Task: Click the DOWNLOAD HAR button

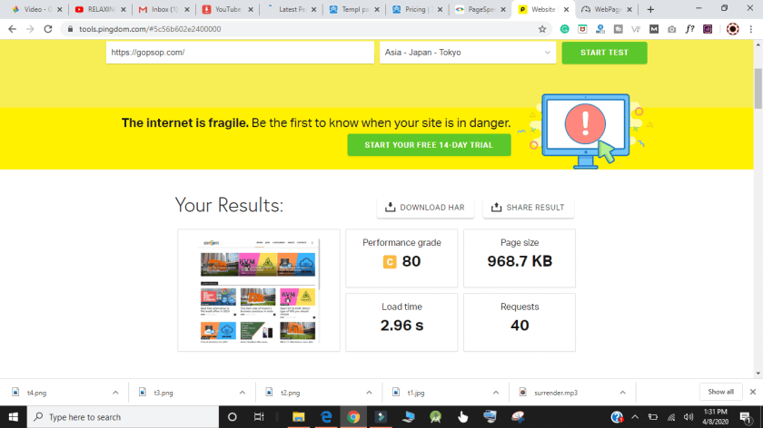Action: pyautogui.click(x=425, y=208)
